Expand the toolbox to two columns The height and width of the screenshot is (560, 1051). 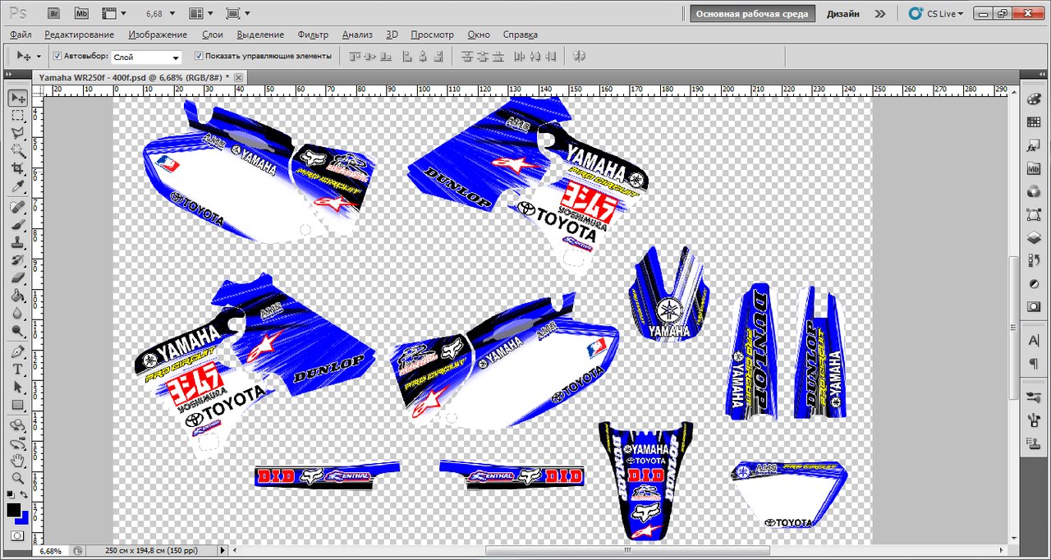point(11,75)
